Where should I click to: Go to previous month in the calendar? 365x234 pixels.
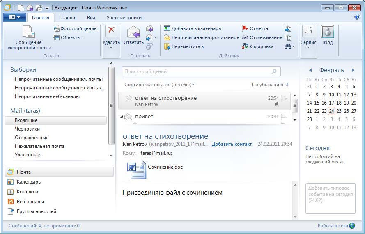310,70
